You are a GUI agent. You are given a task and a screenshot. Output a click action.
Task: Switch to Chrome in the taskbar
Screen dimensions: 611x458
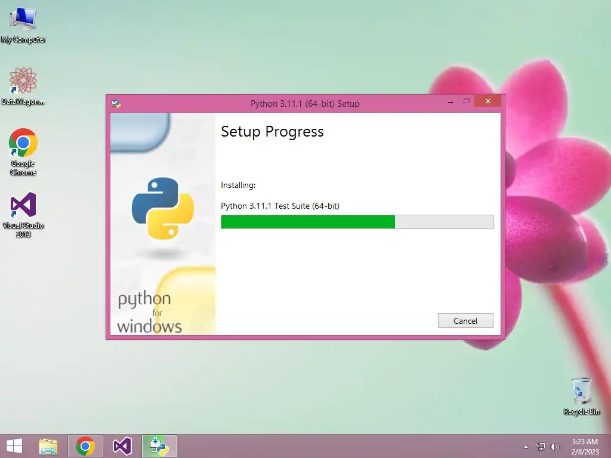coord(85,446)
